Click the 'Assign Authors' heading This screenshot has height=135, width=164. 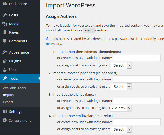(x=61, y=16)
